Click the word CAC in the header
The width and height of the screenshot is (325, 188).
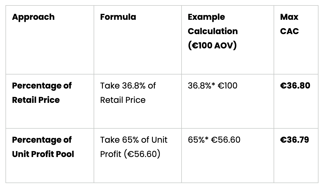(290, 31)
